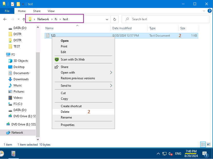Screen dimensions: 213x159
Task: Click fs in the address breadcrumb
Action: [x=56, y=19]
